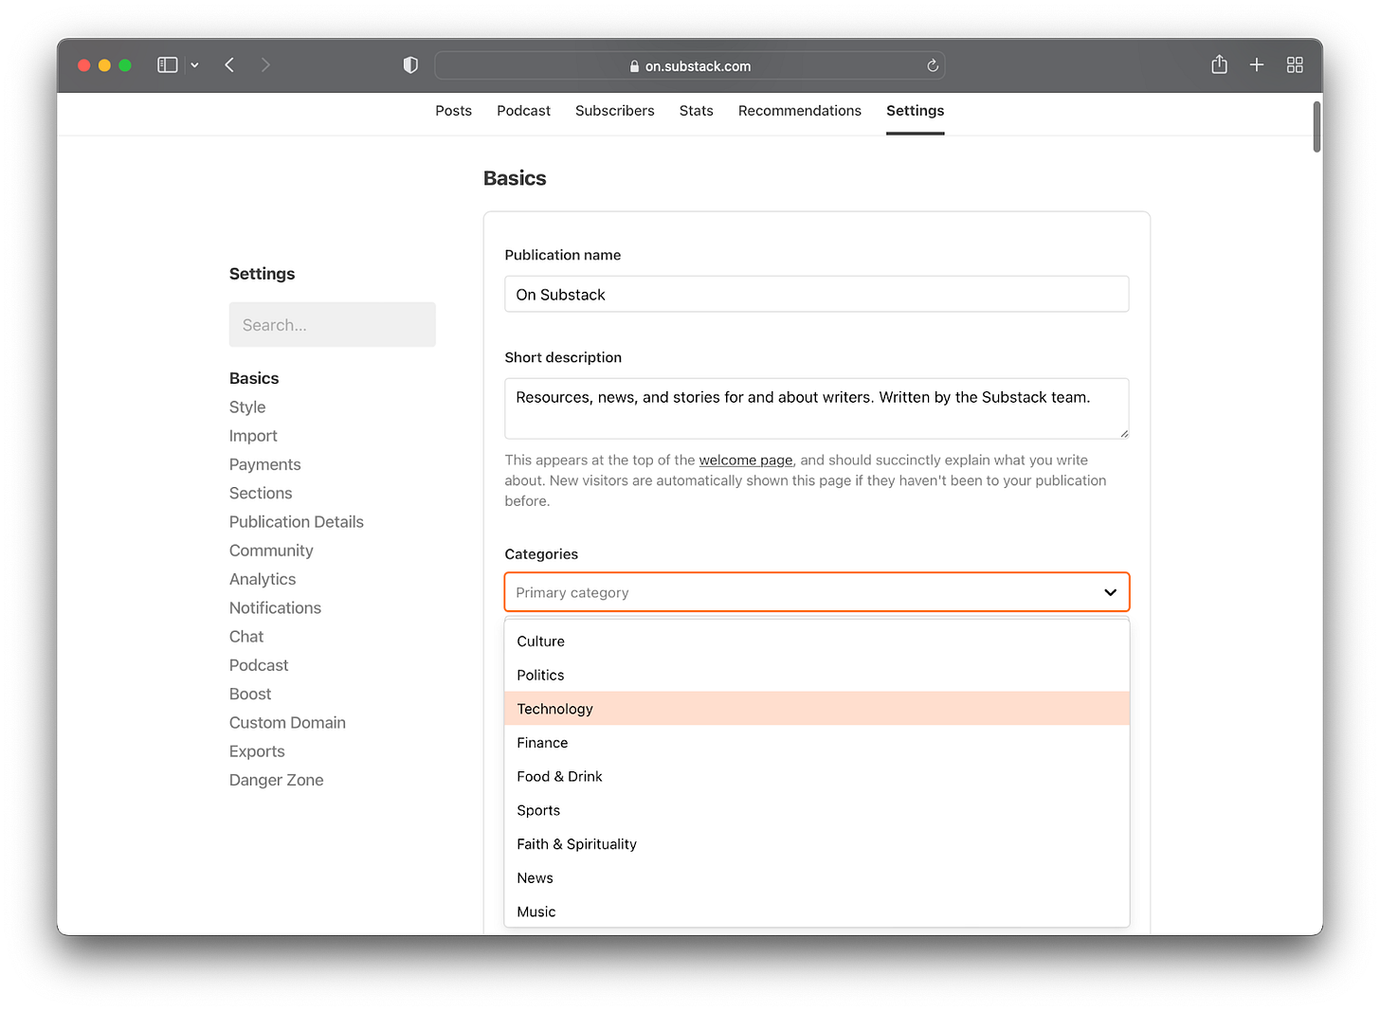1380x1011 pixels.
Task: Choose Politics from category list
Action: 817,676
